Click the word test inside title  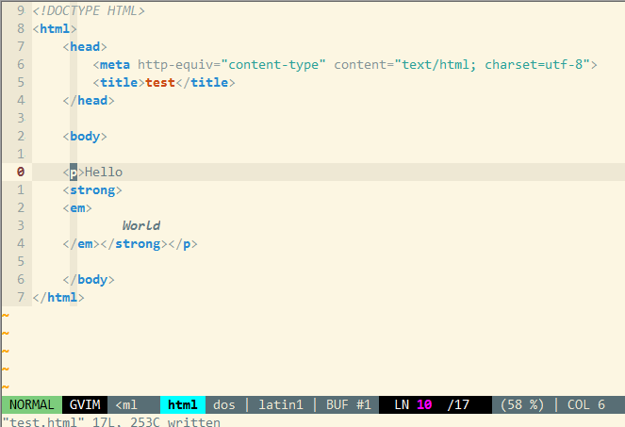pyautogui.click(x=162, y=83)
